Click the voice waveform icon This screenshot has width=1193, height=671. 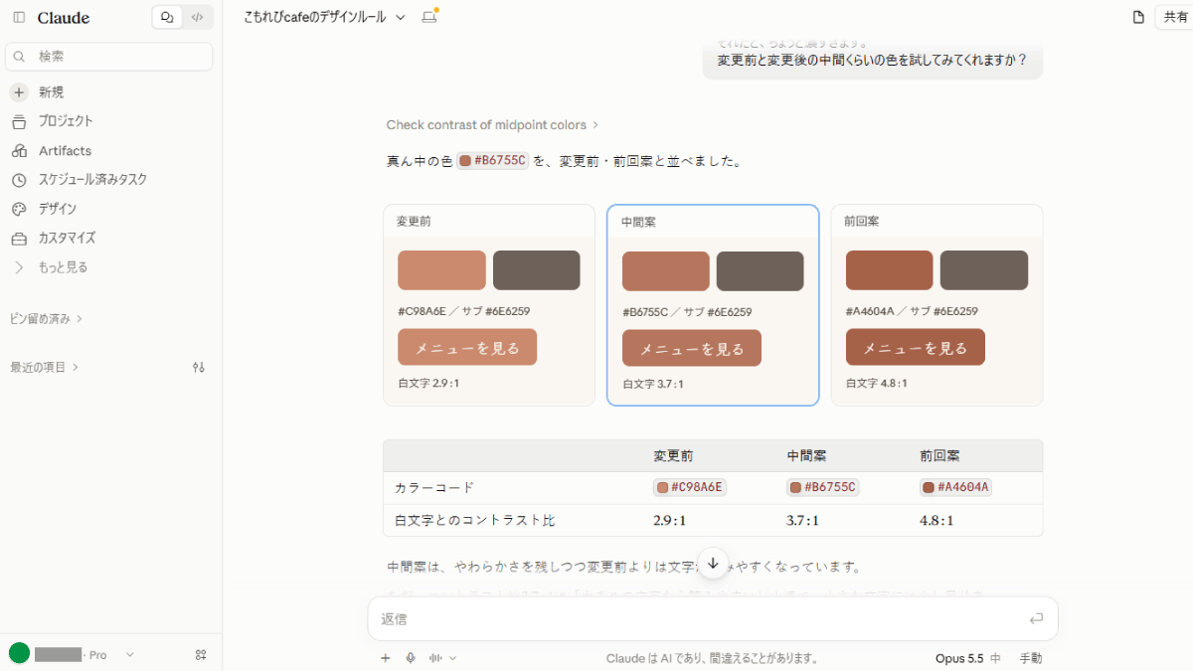(x=435, y=658)
